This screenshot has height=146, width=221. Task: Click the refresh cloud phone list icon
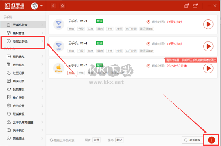pos(51,140)
